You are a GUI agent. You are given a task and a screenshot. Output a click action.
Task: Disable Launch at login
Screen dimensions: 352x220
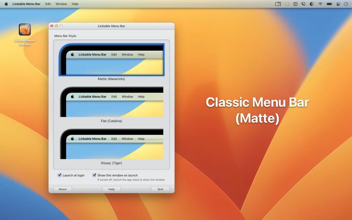60,175
